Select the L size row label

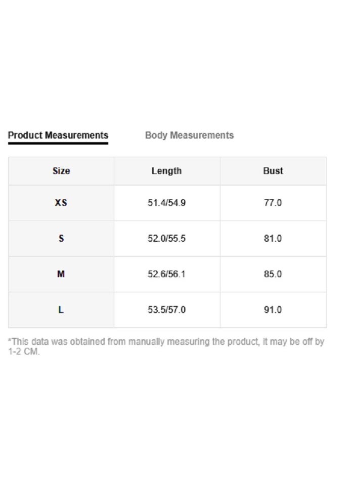(61, 310)
